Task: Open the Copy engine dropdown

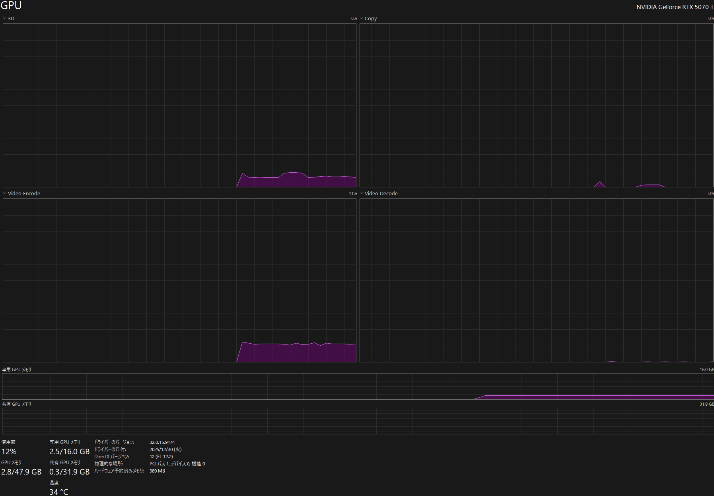Action: 368,19
